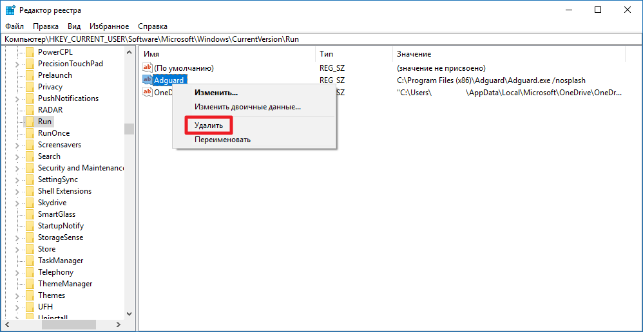Expand the Screensavers key arrow
This screenshot has height=332, width=643.
click(17, 145)
